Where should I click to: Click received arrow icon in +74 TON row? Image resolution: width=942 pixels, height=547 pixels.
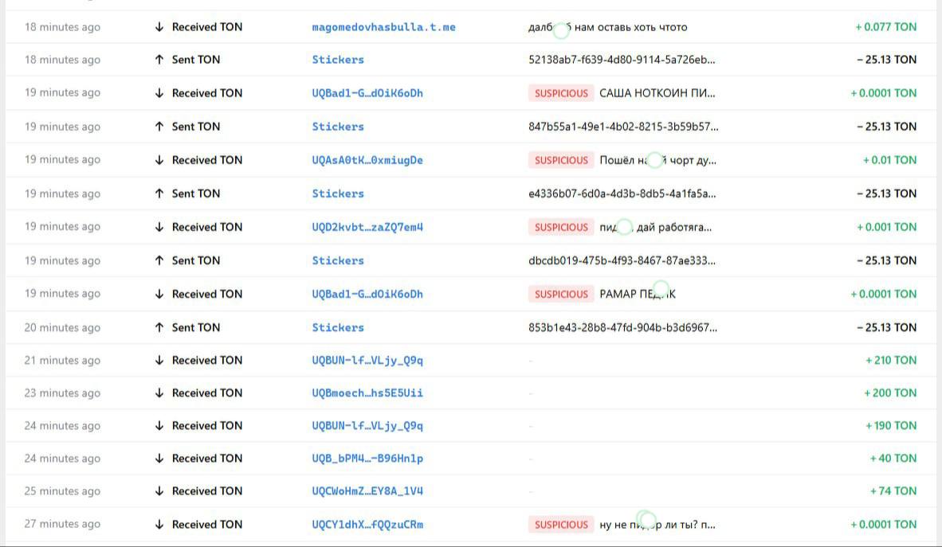159,491
